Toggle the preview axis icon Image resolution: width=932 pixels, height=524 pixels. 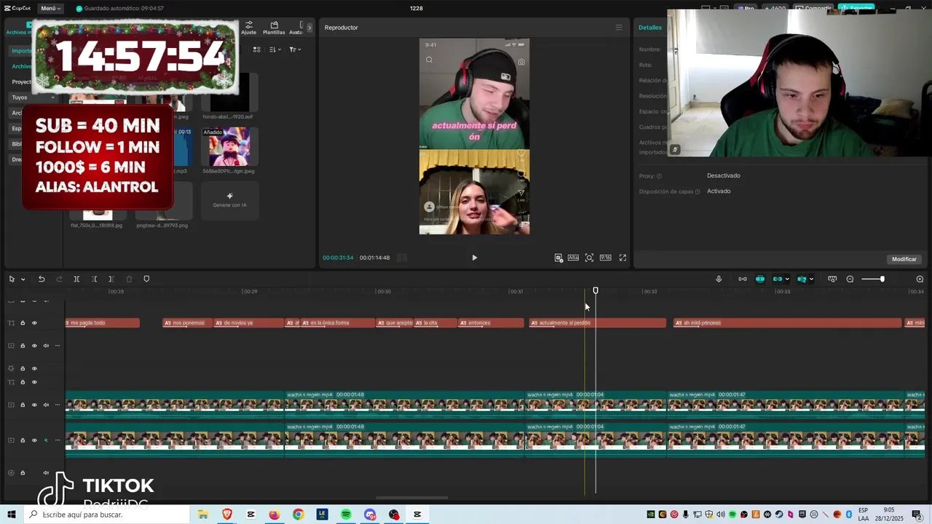(x=802, y=279)
